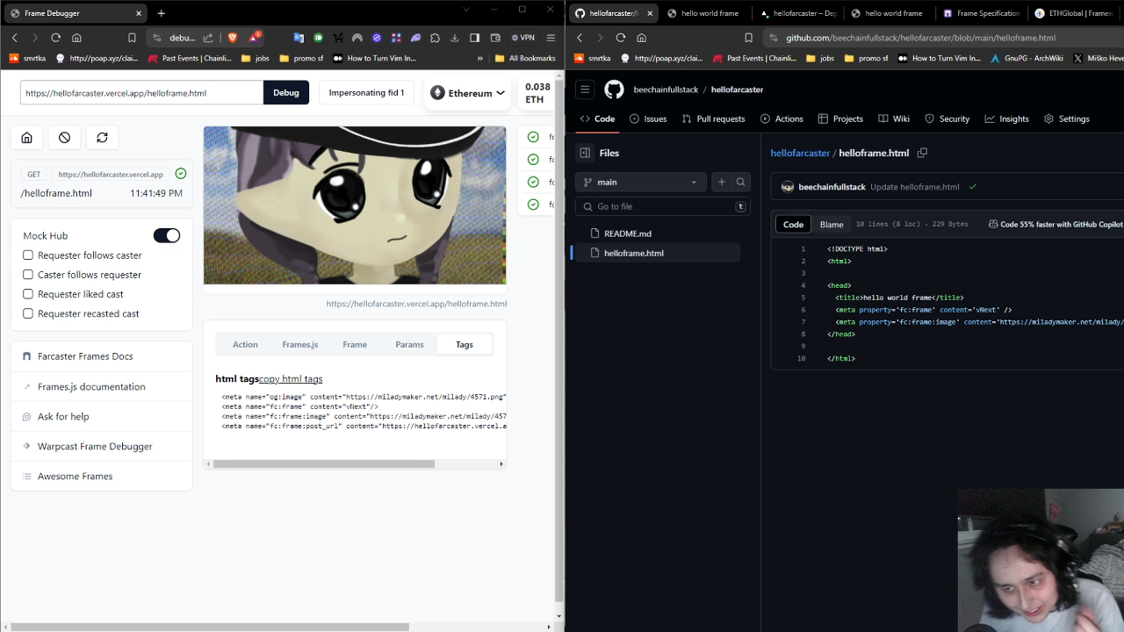The image size is (1124, 632).
Task: Collapse the GitHub Files tree panel icon
Action: [x=585, y=153]
